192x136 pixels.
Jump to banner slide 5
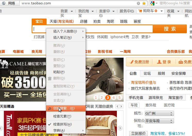[x=119, y=98]
